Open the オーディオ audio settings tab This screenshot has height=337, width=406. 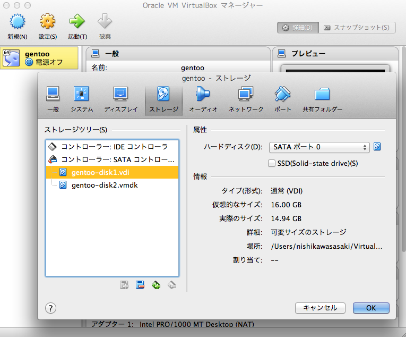point(203,99)
